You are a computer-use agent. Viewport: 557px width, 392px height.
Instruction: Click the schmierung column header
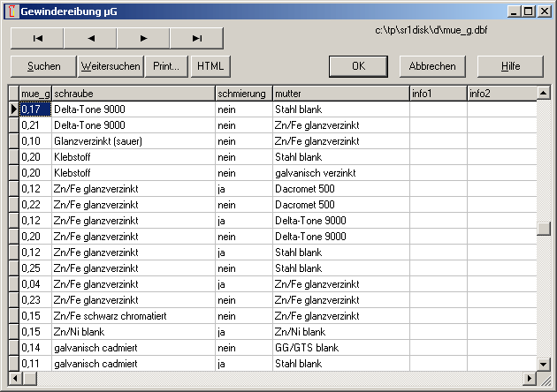243,93
